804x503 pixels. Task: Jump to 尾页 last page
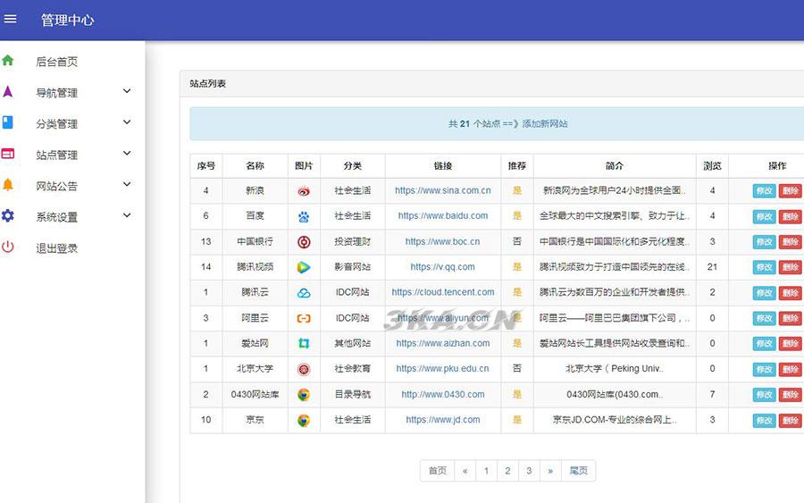(x=578, y=471)
